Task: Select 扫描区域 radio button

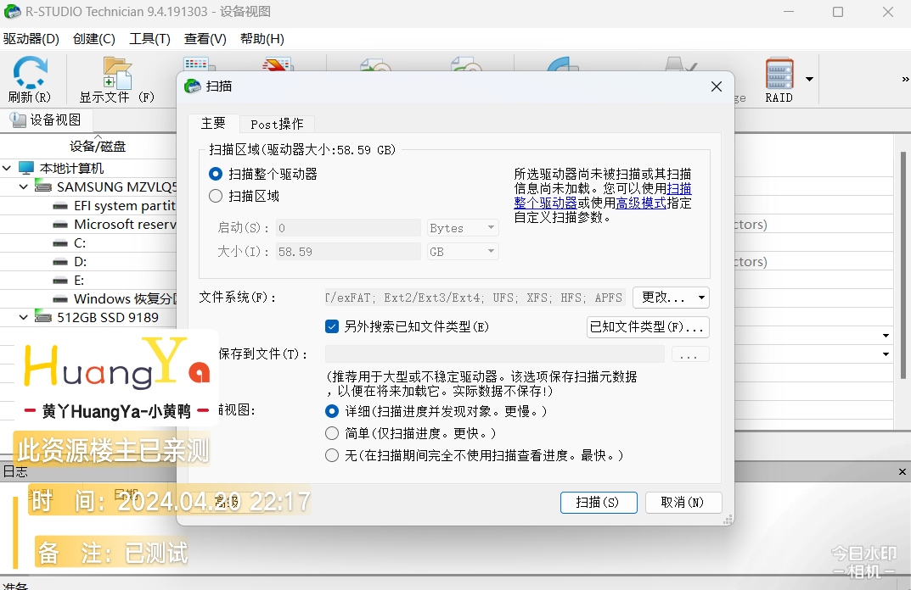Action: 216,196
